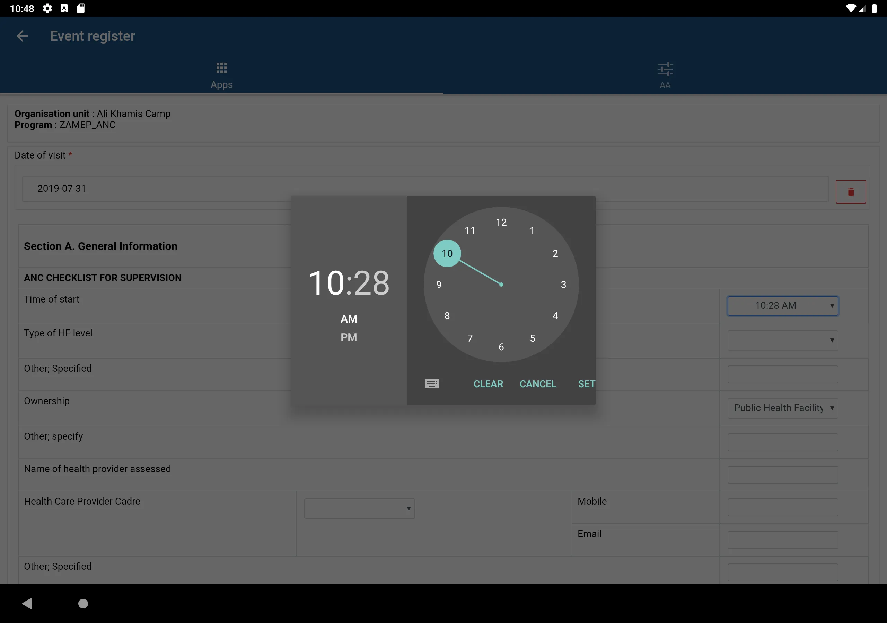Select AM in the time picker

[349, 319]
